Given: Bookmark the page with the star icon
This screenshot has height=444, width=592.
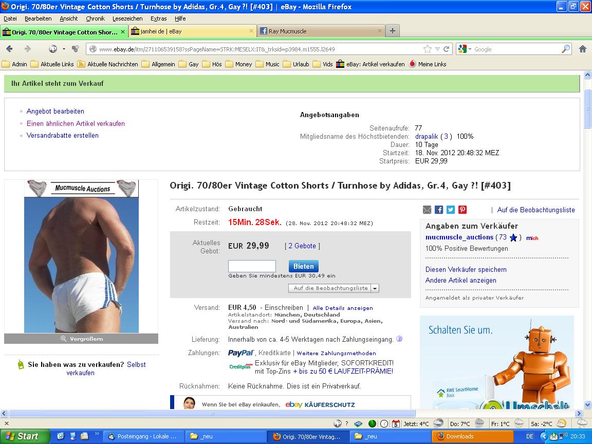Looking at the screenshot, I should 427,49.
